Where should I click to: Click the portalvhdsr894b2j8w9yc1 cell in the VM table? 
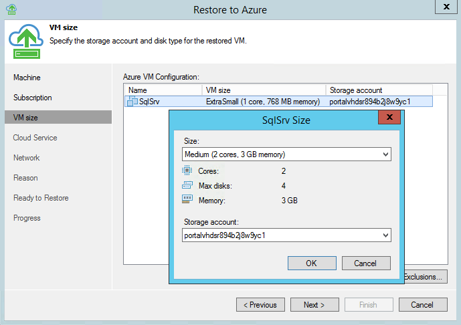tap(370, 102)
